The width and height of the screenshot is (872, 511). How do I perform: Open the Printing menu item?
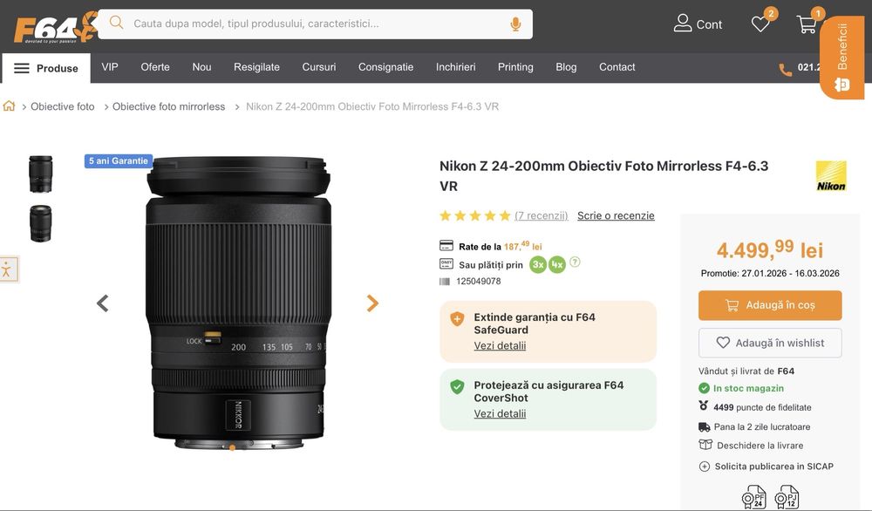(515, 67)
